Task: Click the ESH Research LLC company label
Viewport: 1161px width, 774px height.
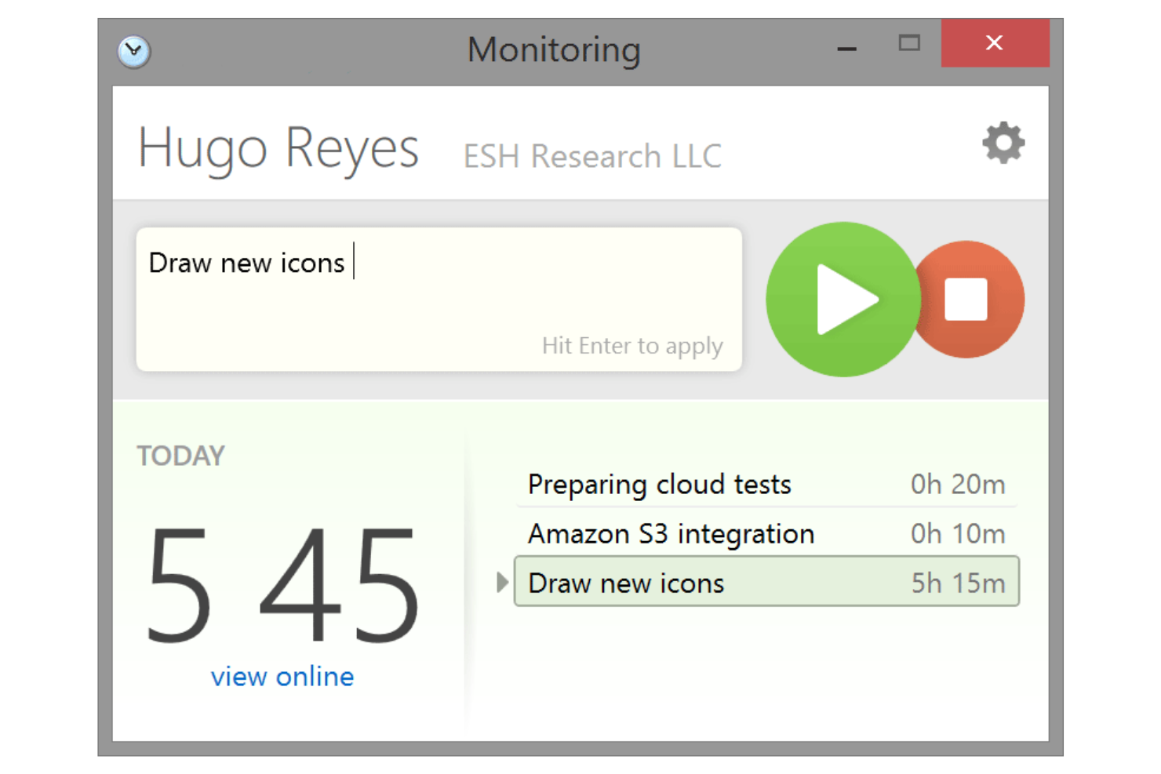Action: click(x=592, y=154)
